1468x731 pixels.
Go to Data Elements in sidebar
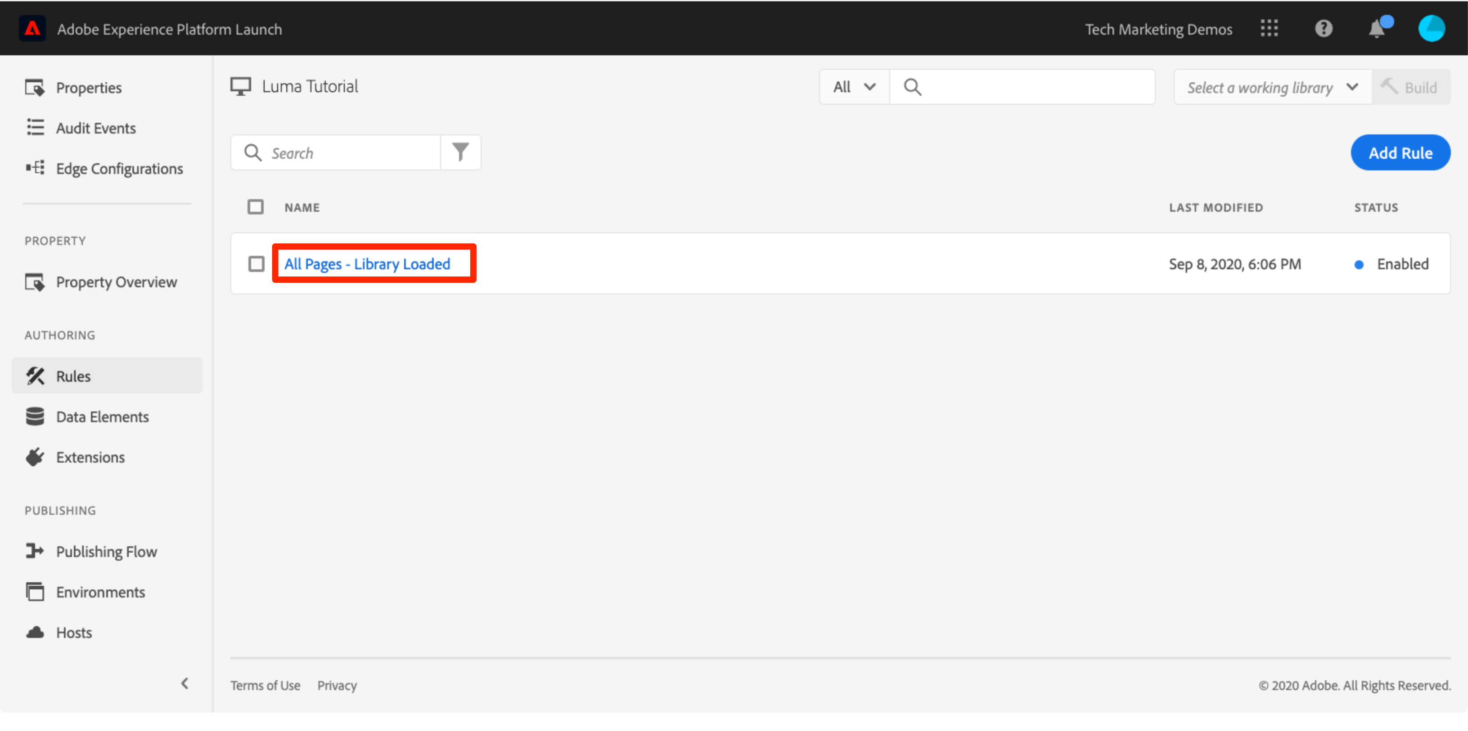pos(102,417)
